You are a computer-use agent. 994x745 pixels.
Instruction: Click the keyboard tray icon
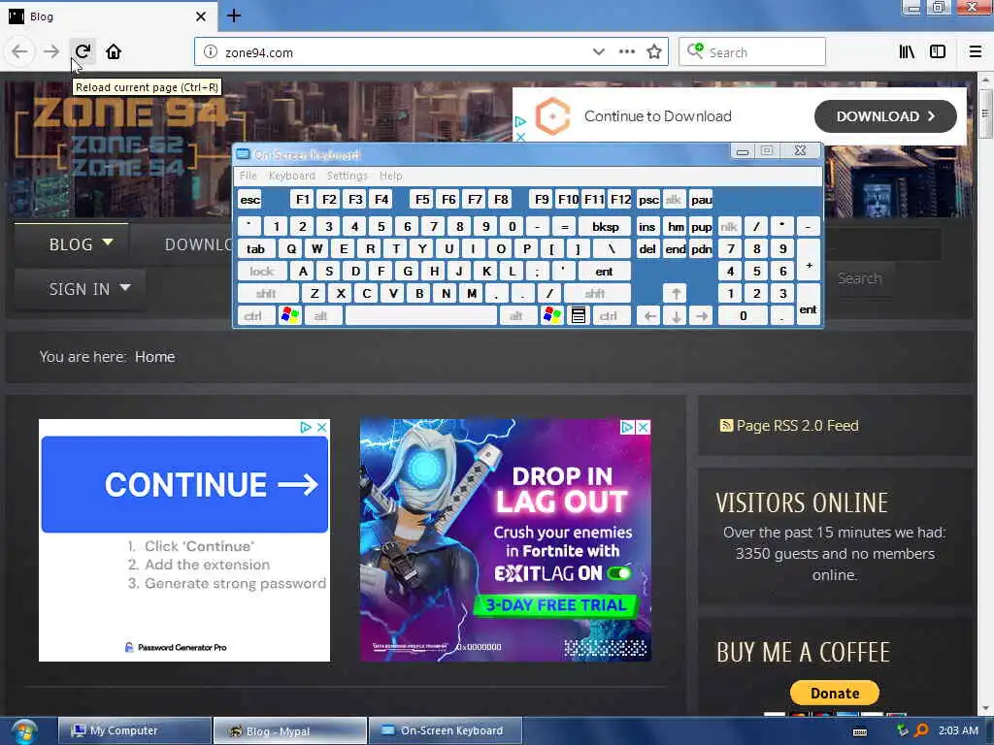[x=860, y=731]
